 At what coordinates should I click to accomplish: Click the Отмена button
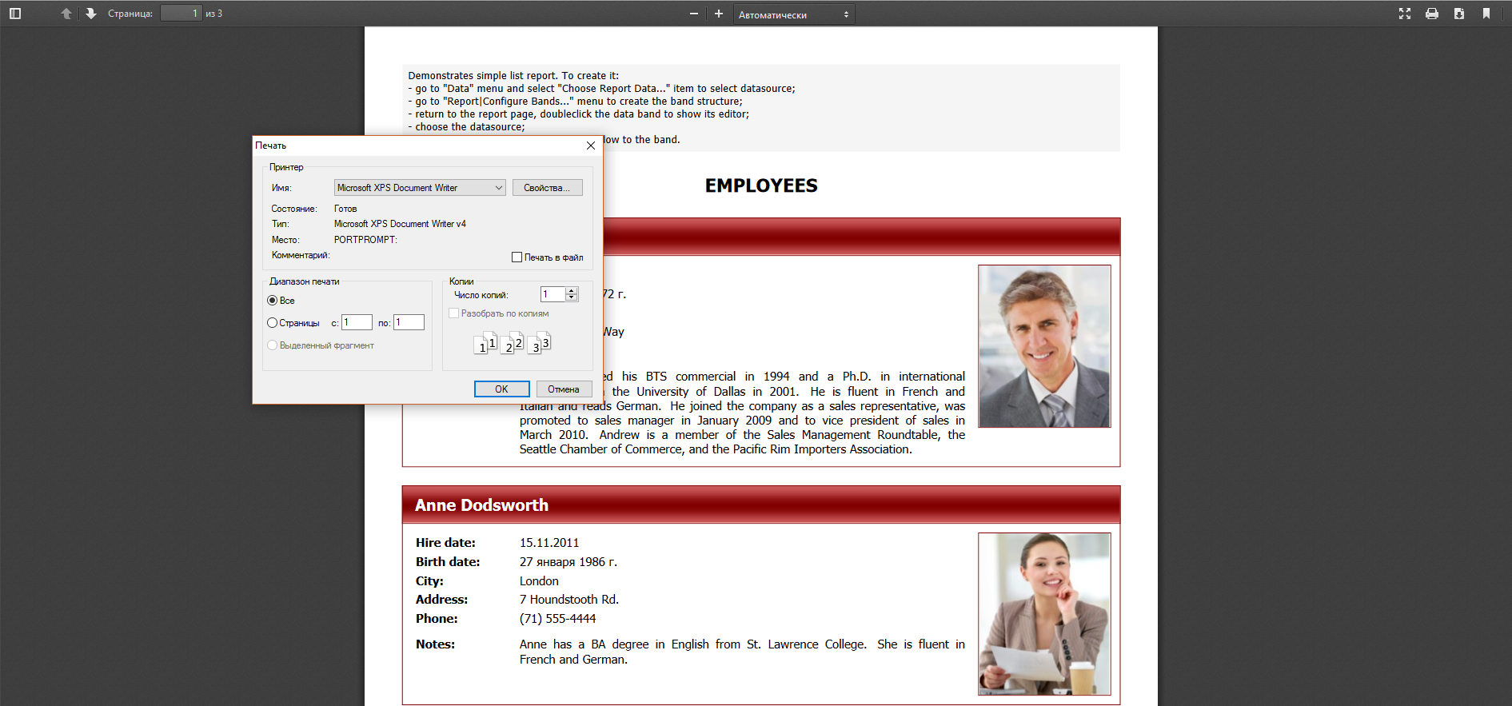[x=564, y=389]
